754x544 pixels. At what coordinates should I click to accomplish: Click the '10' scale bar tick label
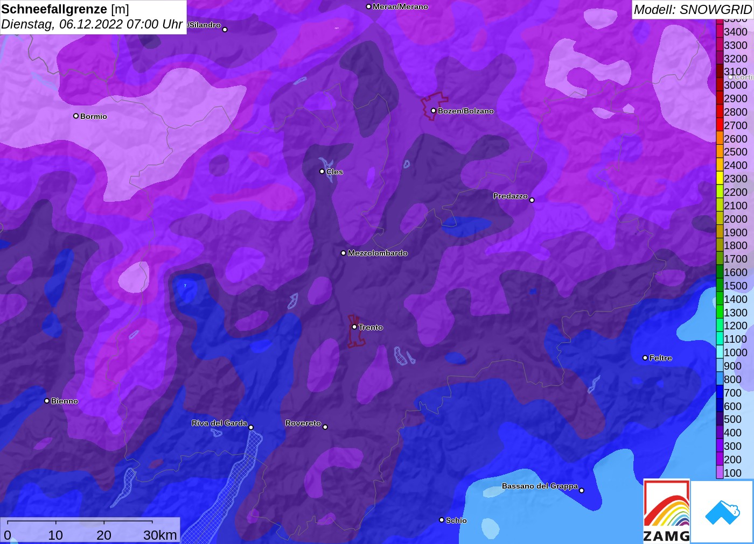tap(55, 535)
